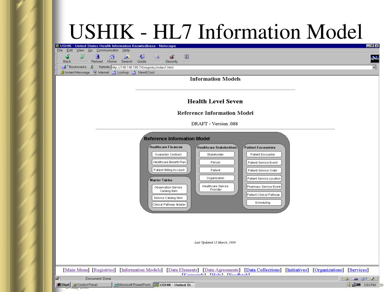The height and width of the screenshot is (292, 389).
Task: Select Healthcare Service Provider box
Action: point(217,188)
